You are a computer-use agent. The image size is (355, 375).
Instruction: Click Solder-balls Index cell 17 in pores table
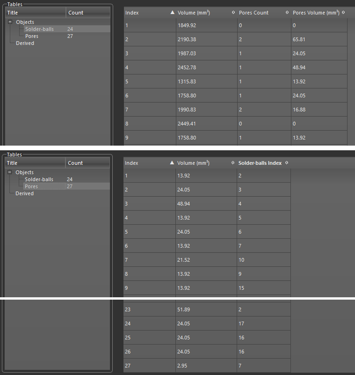(x=264, y=324)
